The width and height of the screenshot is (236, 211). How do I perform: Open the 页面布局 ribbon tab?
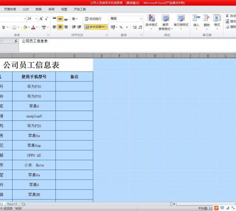[10, 9]
